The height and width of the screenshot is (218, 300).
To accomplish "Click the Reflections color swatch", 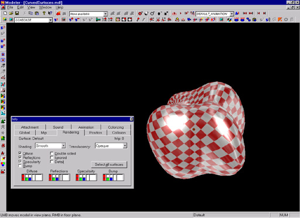I will (59, 178).
